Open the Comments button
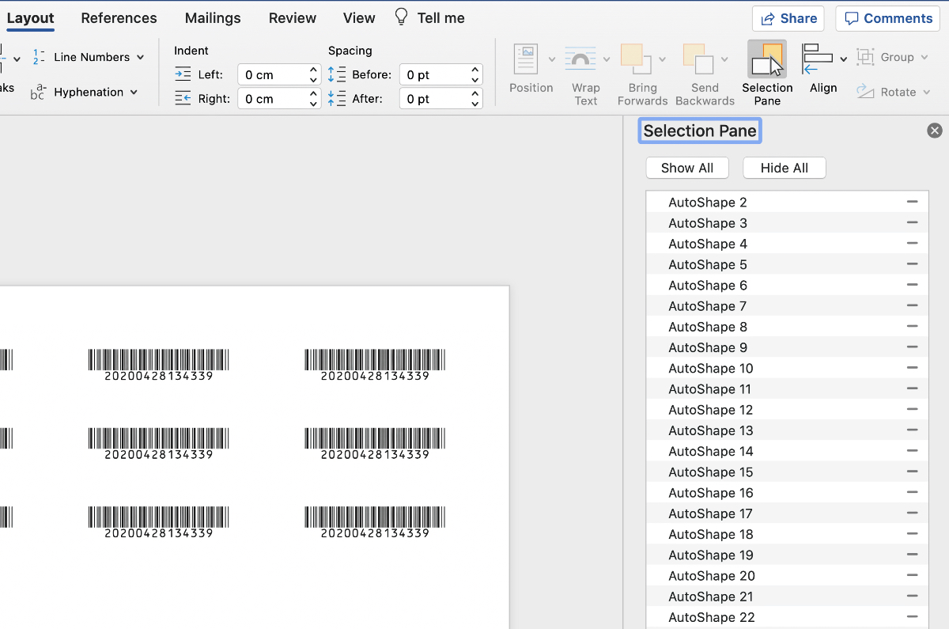This screenshot has width=949, height=629. (889, 18)
